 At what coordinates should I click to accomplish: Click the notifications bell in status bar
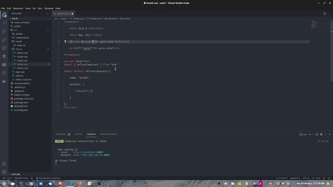[329, 178]
